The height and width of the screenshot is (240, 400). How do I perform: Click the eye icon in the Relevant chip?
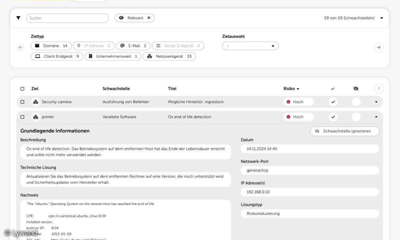121,18
